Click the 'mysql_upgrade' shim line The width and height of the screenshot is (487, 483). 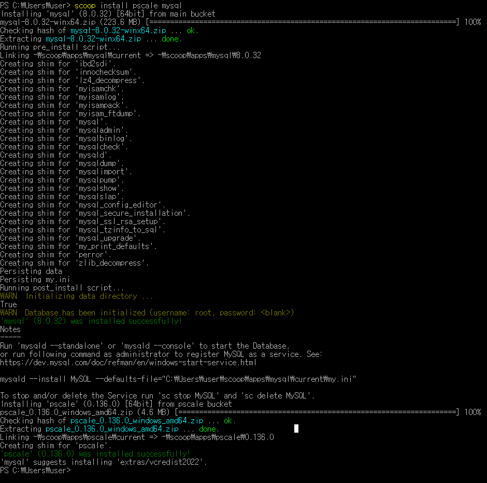coord(70,238)
